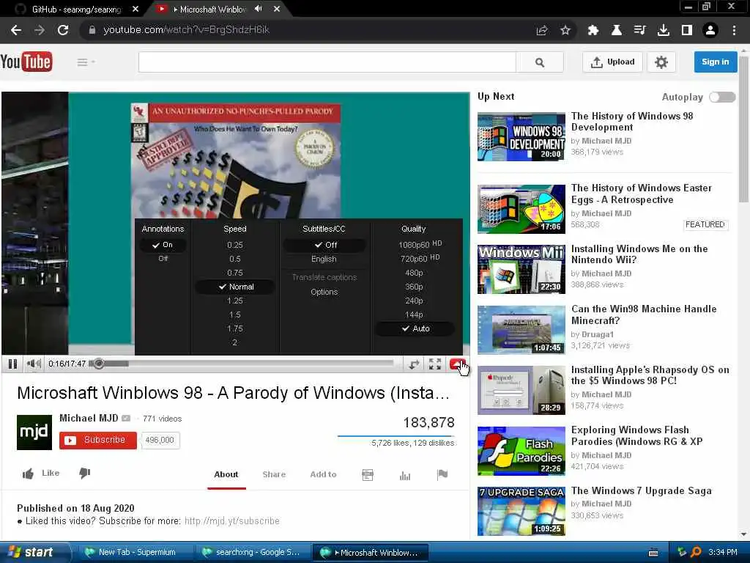Select Normal playback speed
The width and height of the screenshot is (750, 563).
[x=235, y=287]
